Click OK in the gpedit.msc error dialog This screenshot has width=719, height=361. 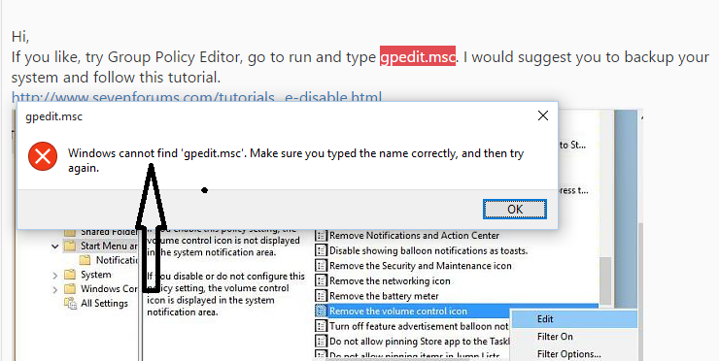click(515, 210)
